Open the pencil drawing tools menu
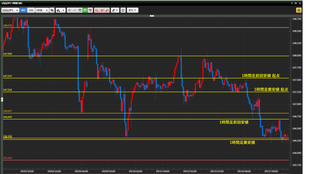The height and width of the screenshot is (174, 321). (x=115, y=10)
